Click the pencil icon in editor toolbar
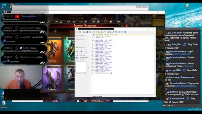 113,32
